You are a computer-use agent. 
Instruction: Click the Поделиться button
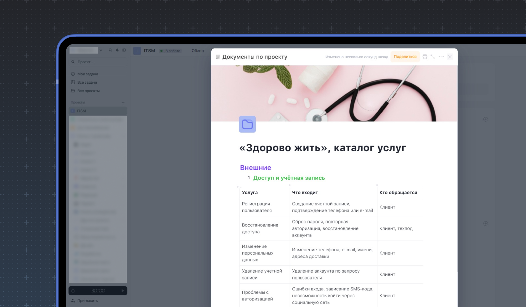click(405, 57)
